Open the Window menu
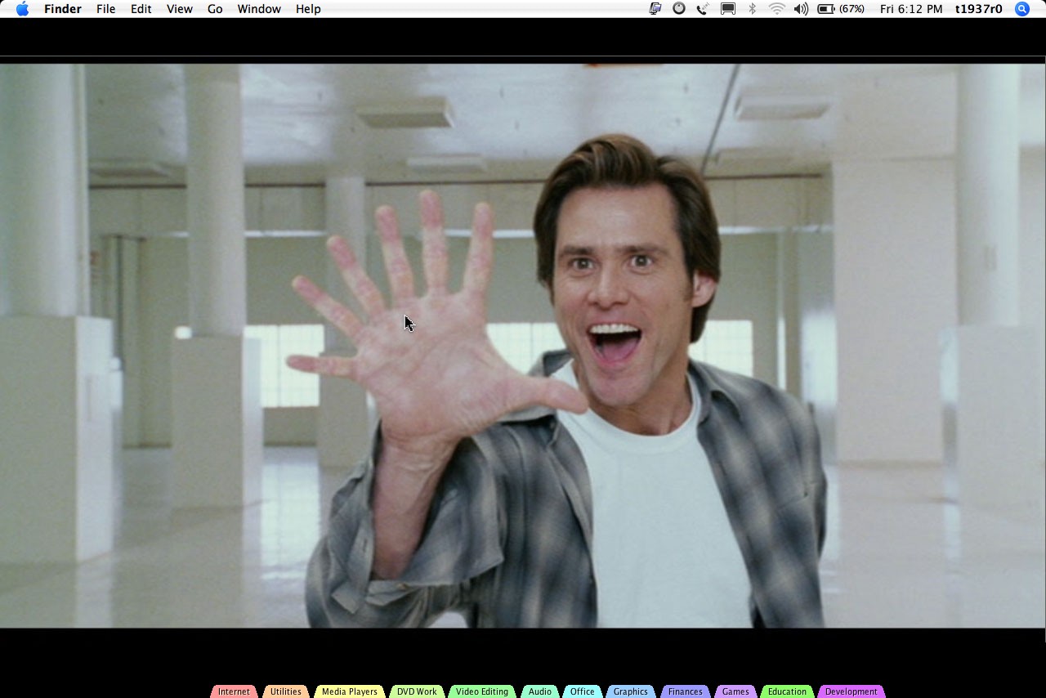Viewport: 1046px width, 698px height. (259, 9)
